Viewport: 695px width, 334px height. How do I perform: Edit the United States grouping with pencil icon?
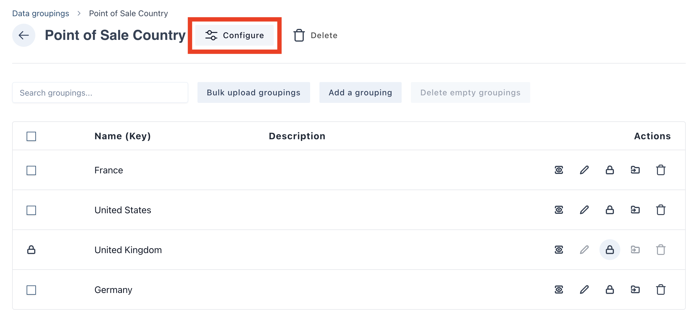point(584,210)
